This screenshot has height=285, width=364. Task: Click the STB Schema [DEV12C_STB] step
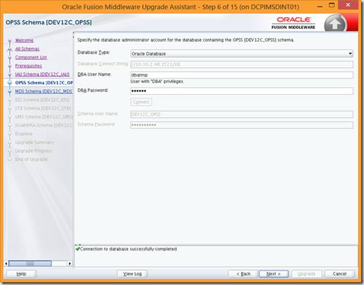[43, 108]
